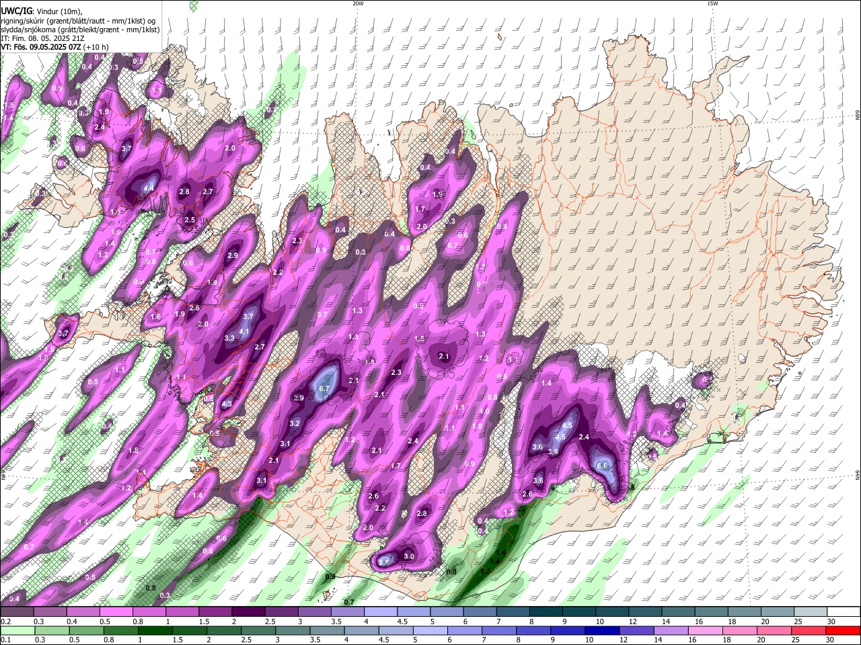861x645 pixels.
Task: Click the periwinkle snow swatch between 4 and 4.5
Action: 380,611
